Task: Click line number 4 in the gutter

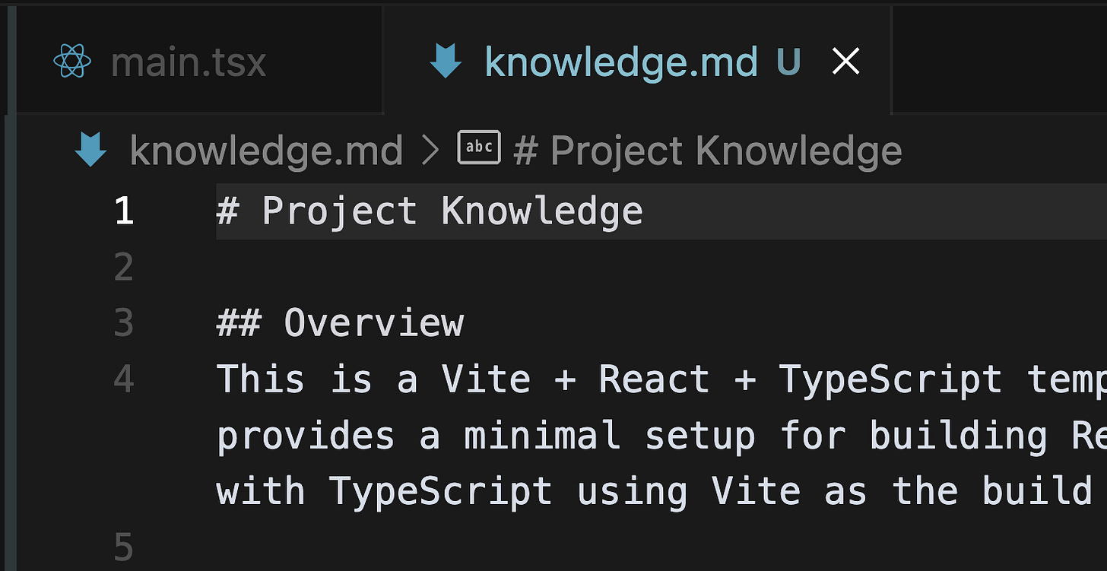Action: pyautogui.click(x=124, y=379)
